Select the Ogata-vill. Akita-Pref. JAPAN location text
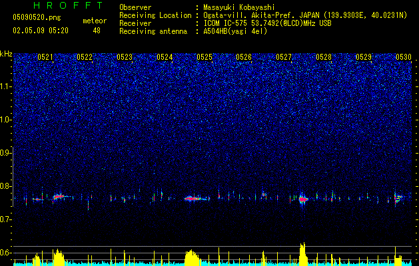419x266 pixels. click(305, 15)
